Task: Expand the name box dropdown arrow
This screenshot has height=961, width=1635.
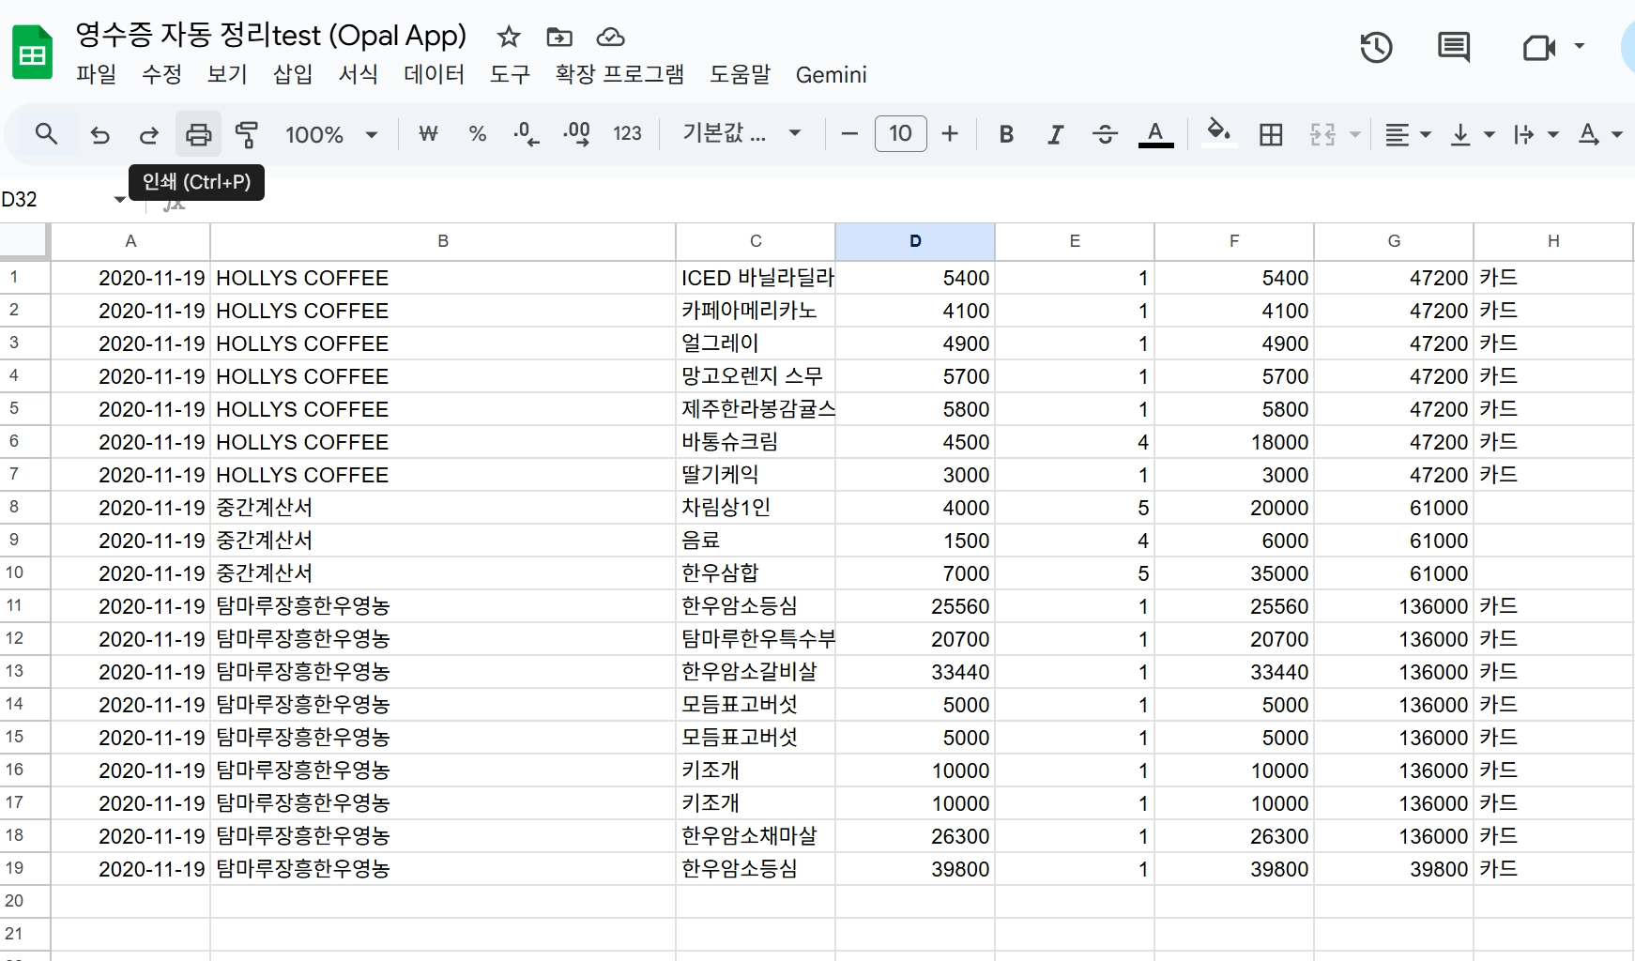Action: 119,199
